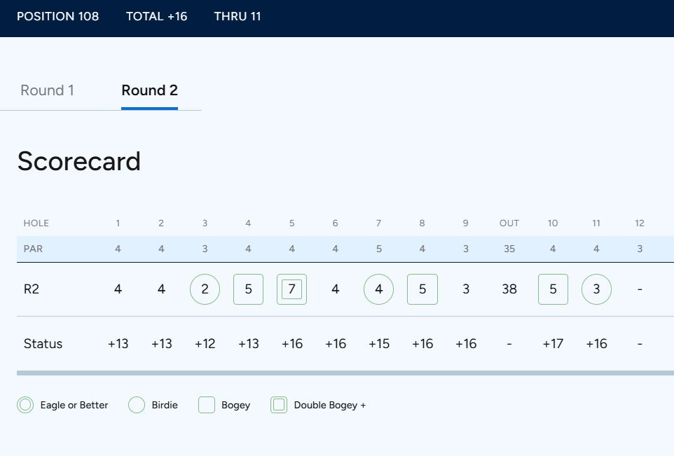Click the boxed bogey score on hole 10

[x=553, y=289]
